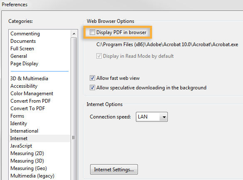Screen dimensions: 243x180
Task: Toggle Allow speculative downloading in the background
Action: coord(92,88)
